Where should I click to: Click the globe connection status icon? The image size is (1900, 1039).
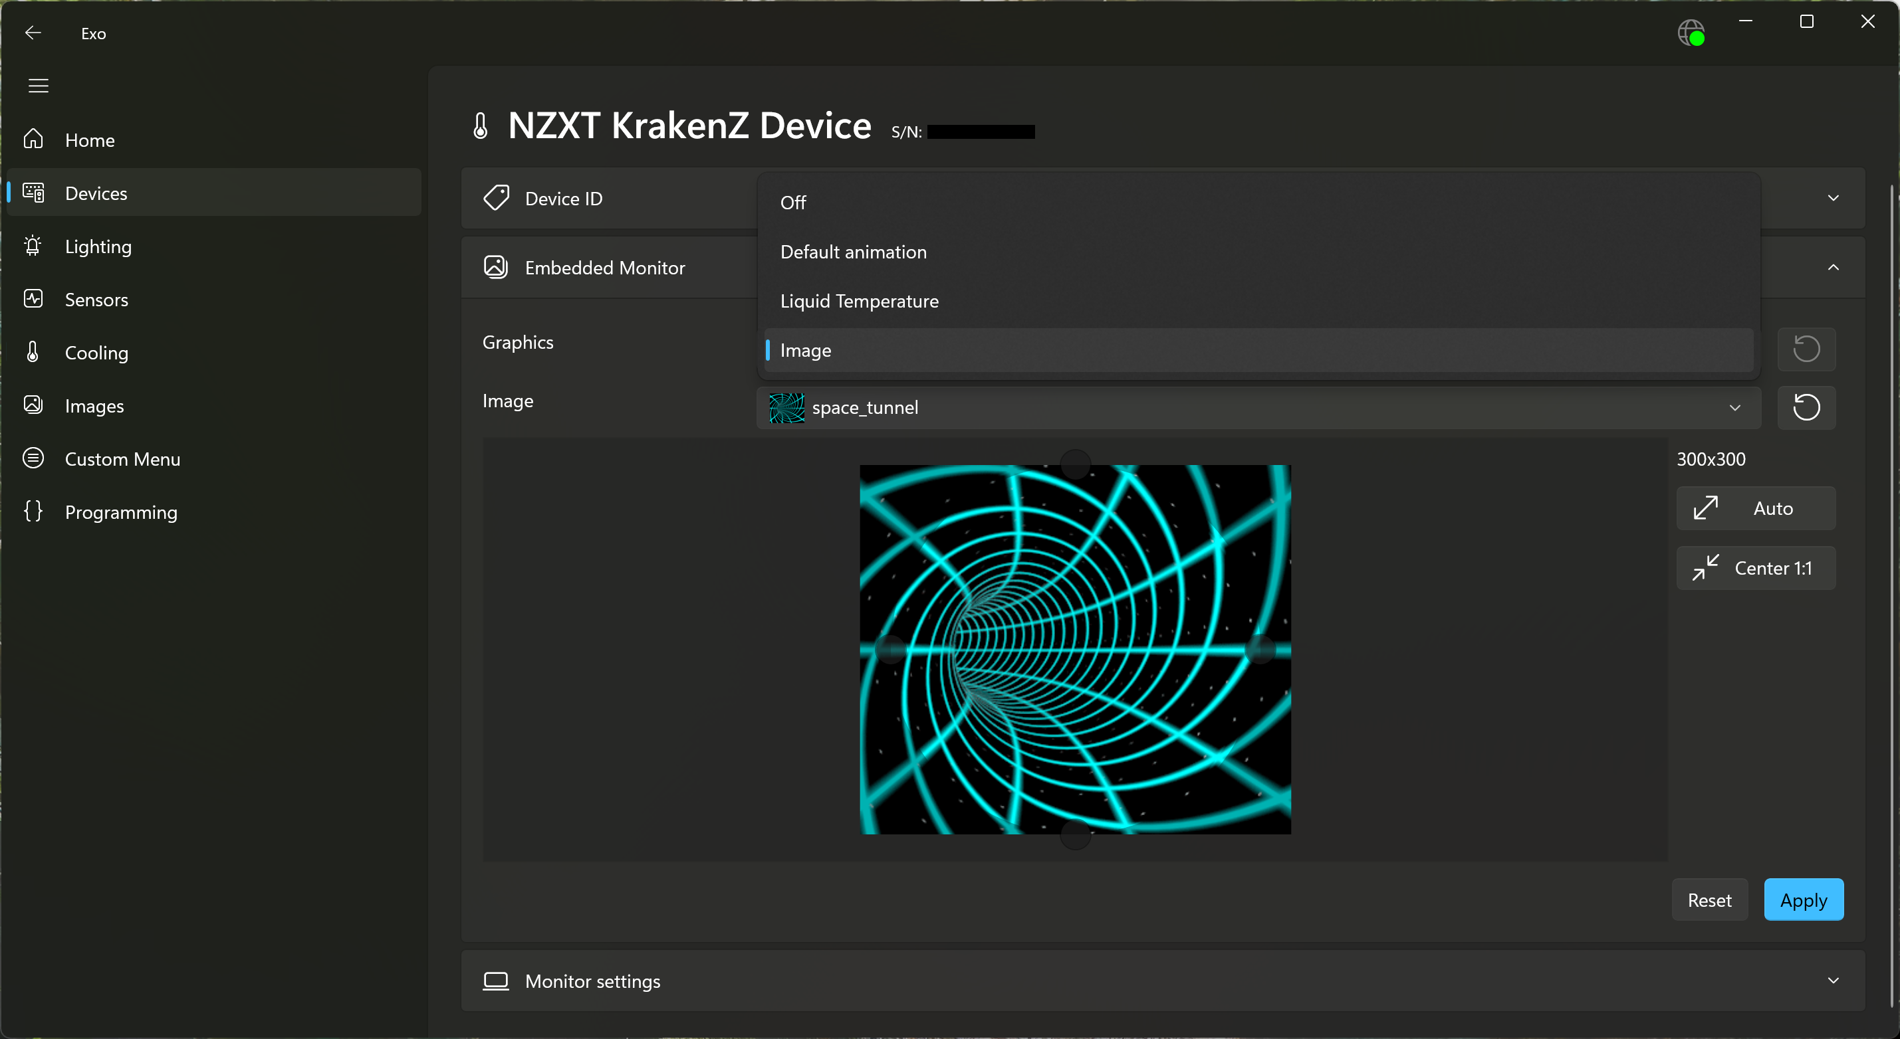pos(1690,33)
